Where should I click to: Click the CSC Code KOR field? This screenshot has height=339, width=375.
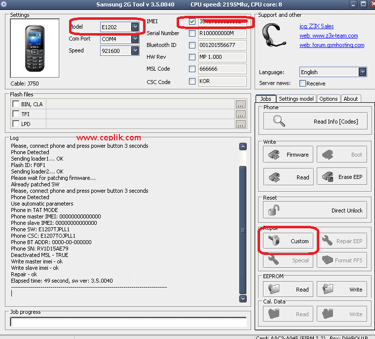point(222,81)
